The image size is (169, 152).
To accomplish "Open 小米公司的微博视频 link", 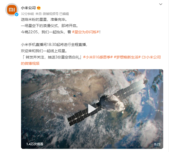I will point(153,57).
